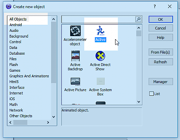Image resolution: width=180 pixels, height=140 pixels.
Task: Refresh the object list
Action: pos(161,62)
